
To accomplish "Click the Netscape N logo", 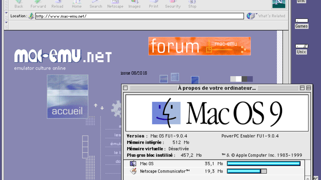I will (x=279, y=4).
